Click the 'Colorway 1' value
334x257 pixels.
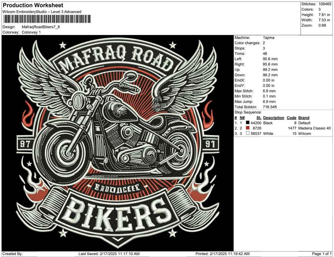tap(31, 32)
